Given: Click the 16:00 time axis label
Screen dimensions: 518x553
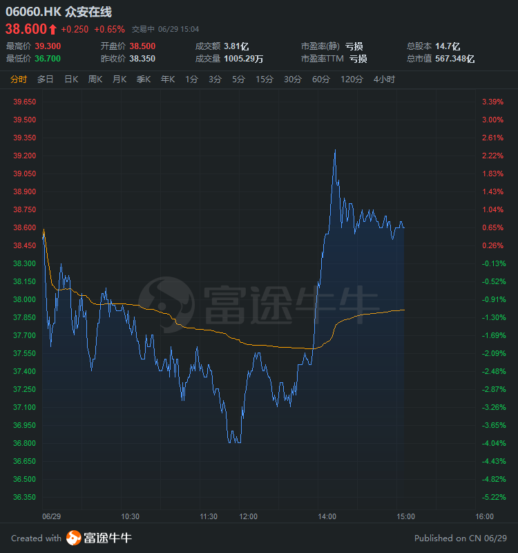Looking at the screenshot, I should click(x=485, y=516).
